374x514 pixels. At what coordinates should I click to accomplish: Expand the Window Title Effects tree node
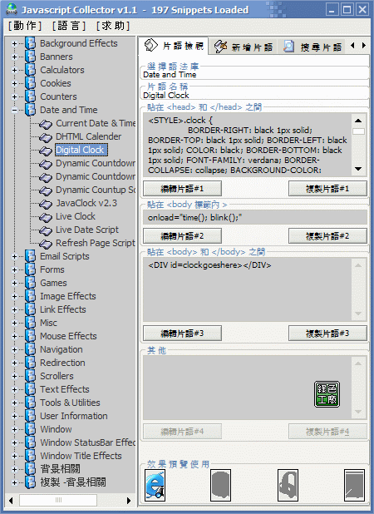point(14,456)
